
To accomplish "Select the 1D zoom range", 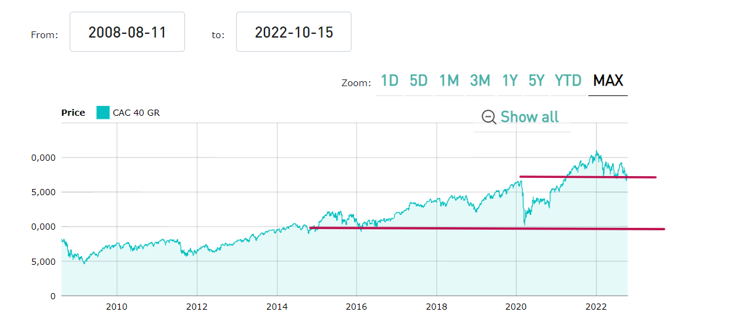I will pos(390,81).
